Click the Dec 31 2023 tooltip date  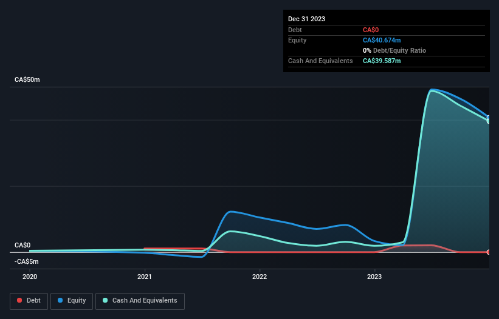pos(306,19)
